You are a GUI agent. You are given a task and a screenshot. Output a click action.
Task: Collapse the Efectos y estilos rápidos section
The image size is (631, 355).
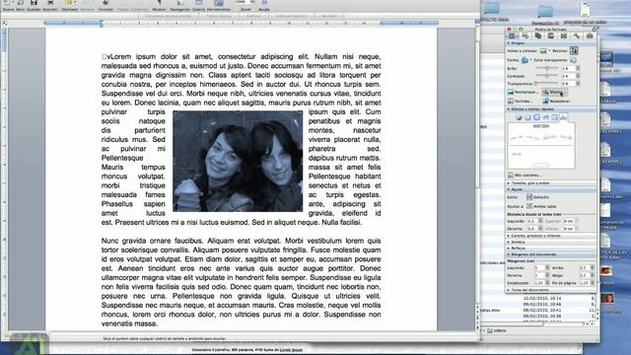(x=509, y=109)
